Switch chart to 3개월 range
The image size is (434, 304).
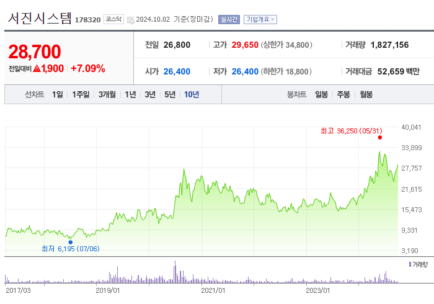pyautogui.click(x=107, y=94)
